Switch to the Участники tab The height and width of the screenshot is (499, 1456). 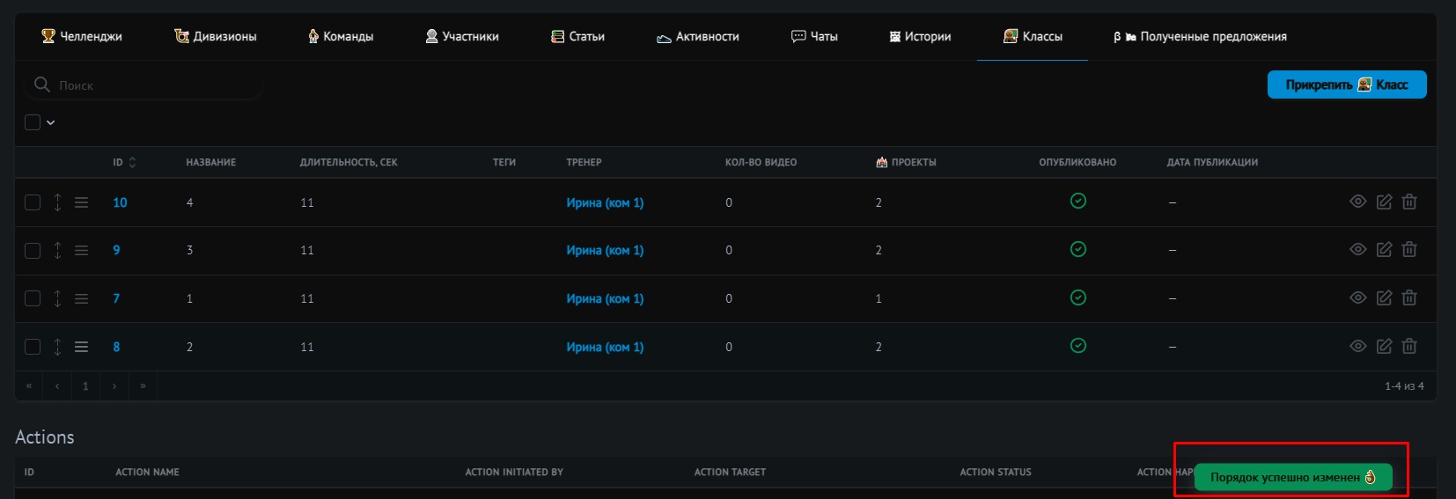pyautogui.click(x=462, y=36)
